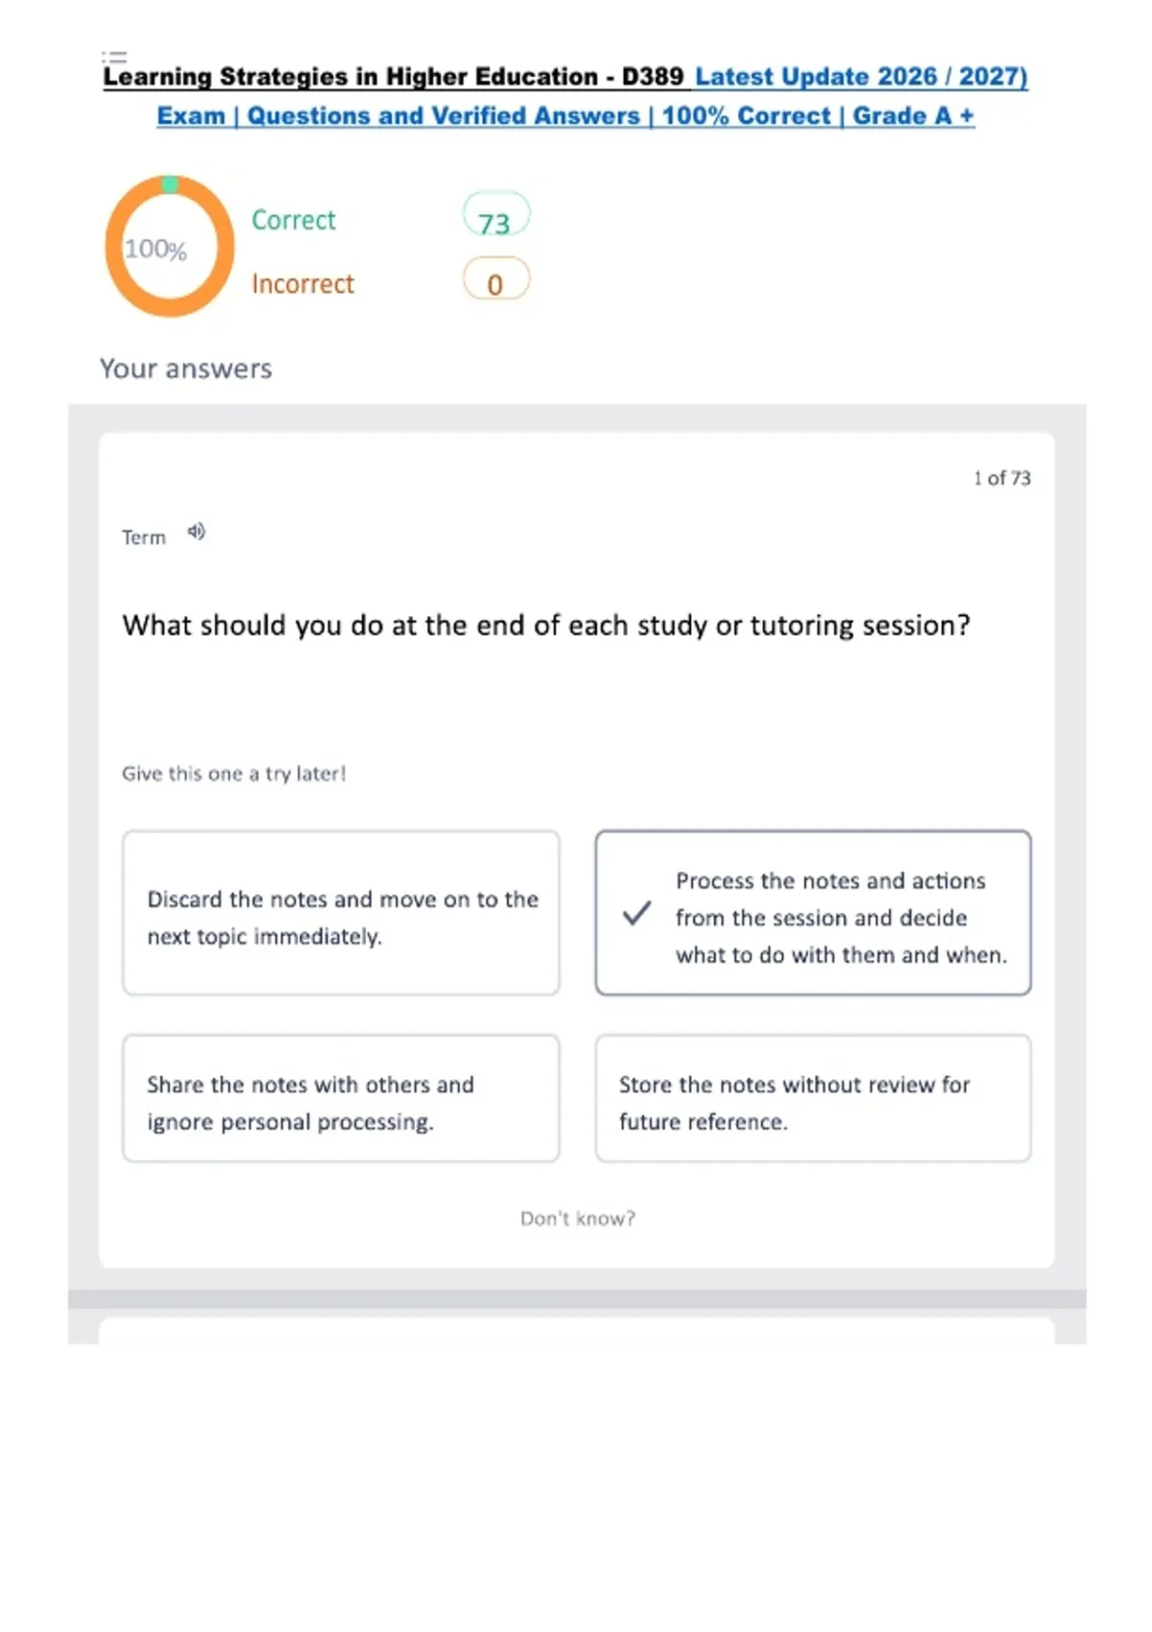Select answer 'Store the notes without review'
The width and height of the screenshot is (1152, 1632).
click(813, 1098)
